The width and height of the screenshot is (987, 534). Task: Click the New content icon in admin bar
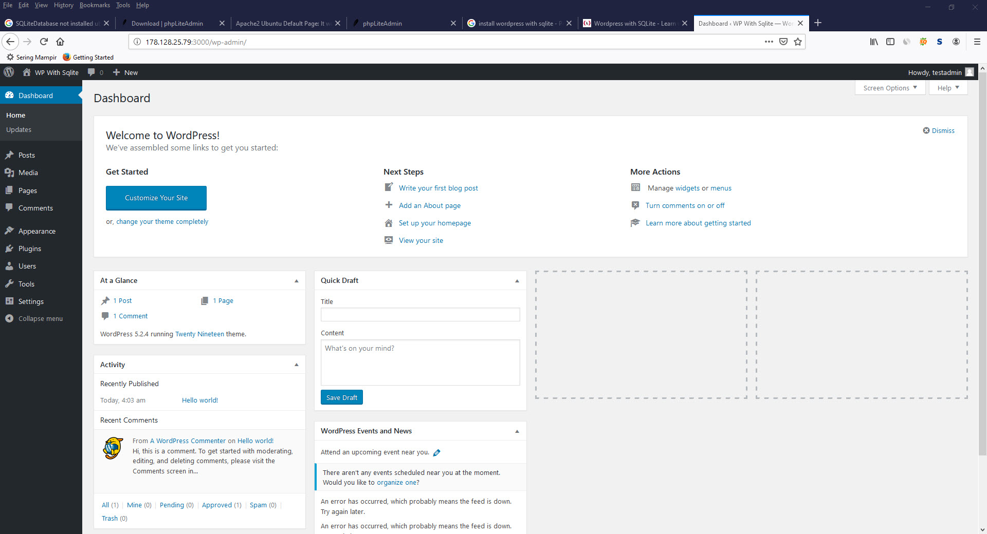click(116, 72)
